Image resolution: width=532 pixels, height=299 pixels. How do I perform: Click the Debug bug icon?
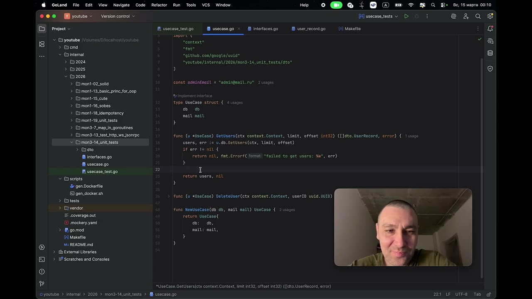coord(416,16)
